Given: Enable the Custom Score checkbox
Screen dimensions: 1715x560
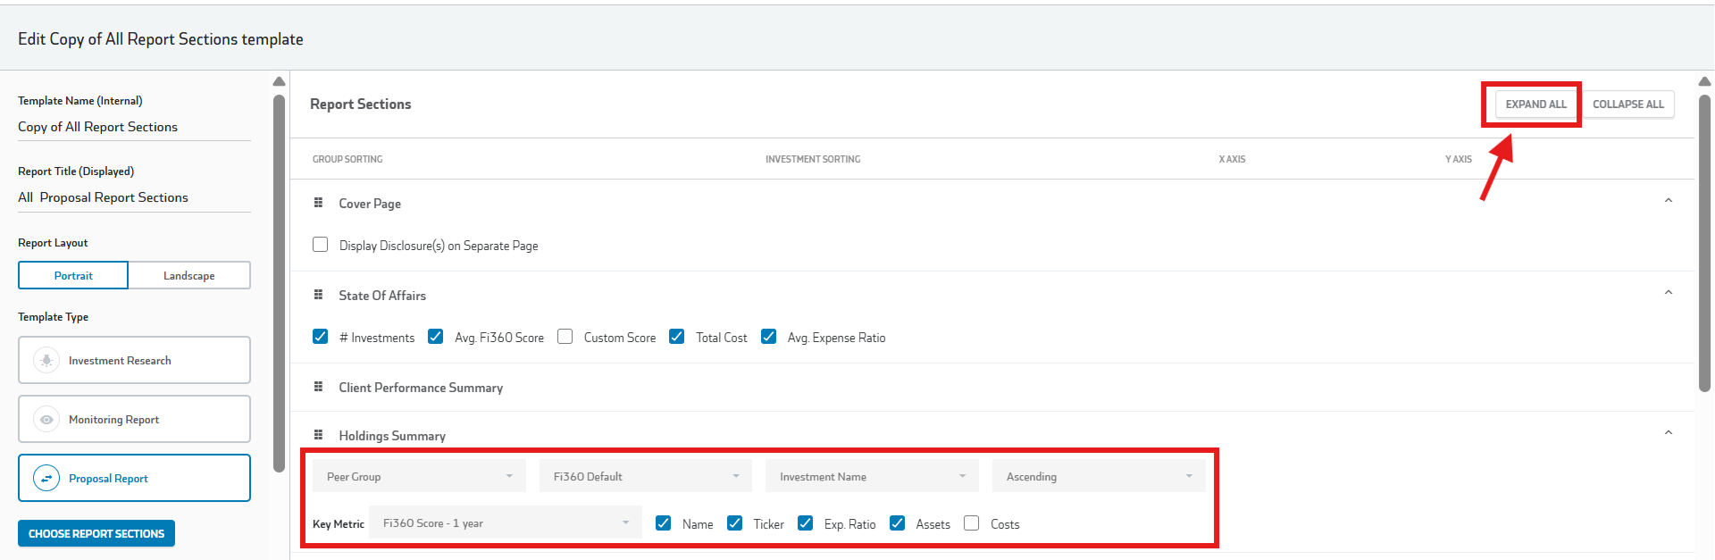Looking at the screenshot, I should (x=565, y=337).
